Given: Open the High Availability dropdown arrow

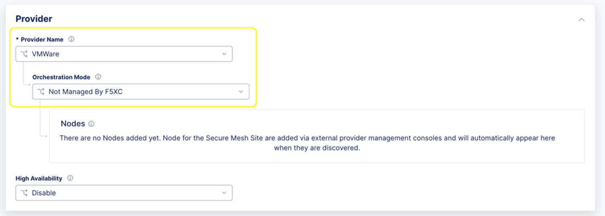Looking at the screenshot, I should coord(224,193).
